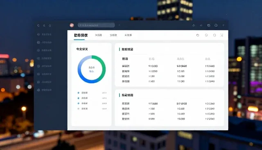This screenshot has height=150, width=262.
Task: Click the back arrow in the top bar
Action: coord(38,25)
